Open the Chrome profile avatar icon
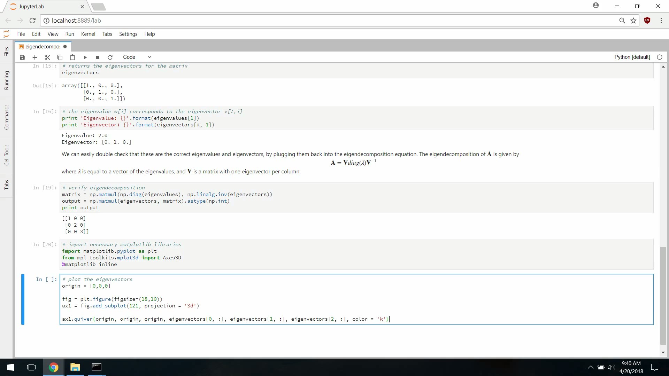 tap(596, 6)
